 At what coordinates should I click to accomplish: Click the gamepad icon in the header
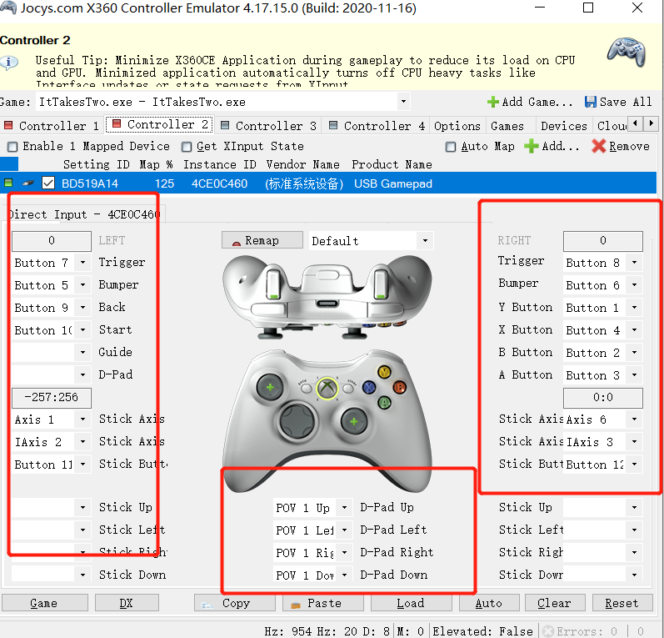(626, 53)
